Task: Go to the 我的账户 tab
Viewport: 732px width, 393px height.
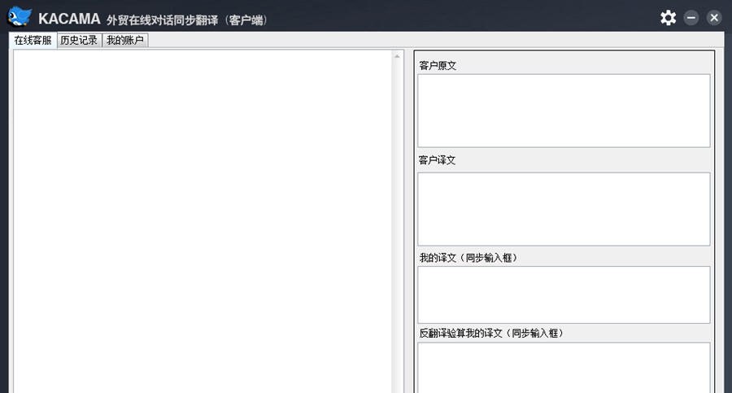Action: point(124,40)
